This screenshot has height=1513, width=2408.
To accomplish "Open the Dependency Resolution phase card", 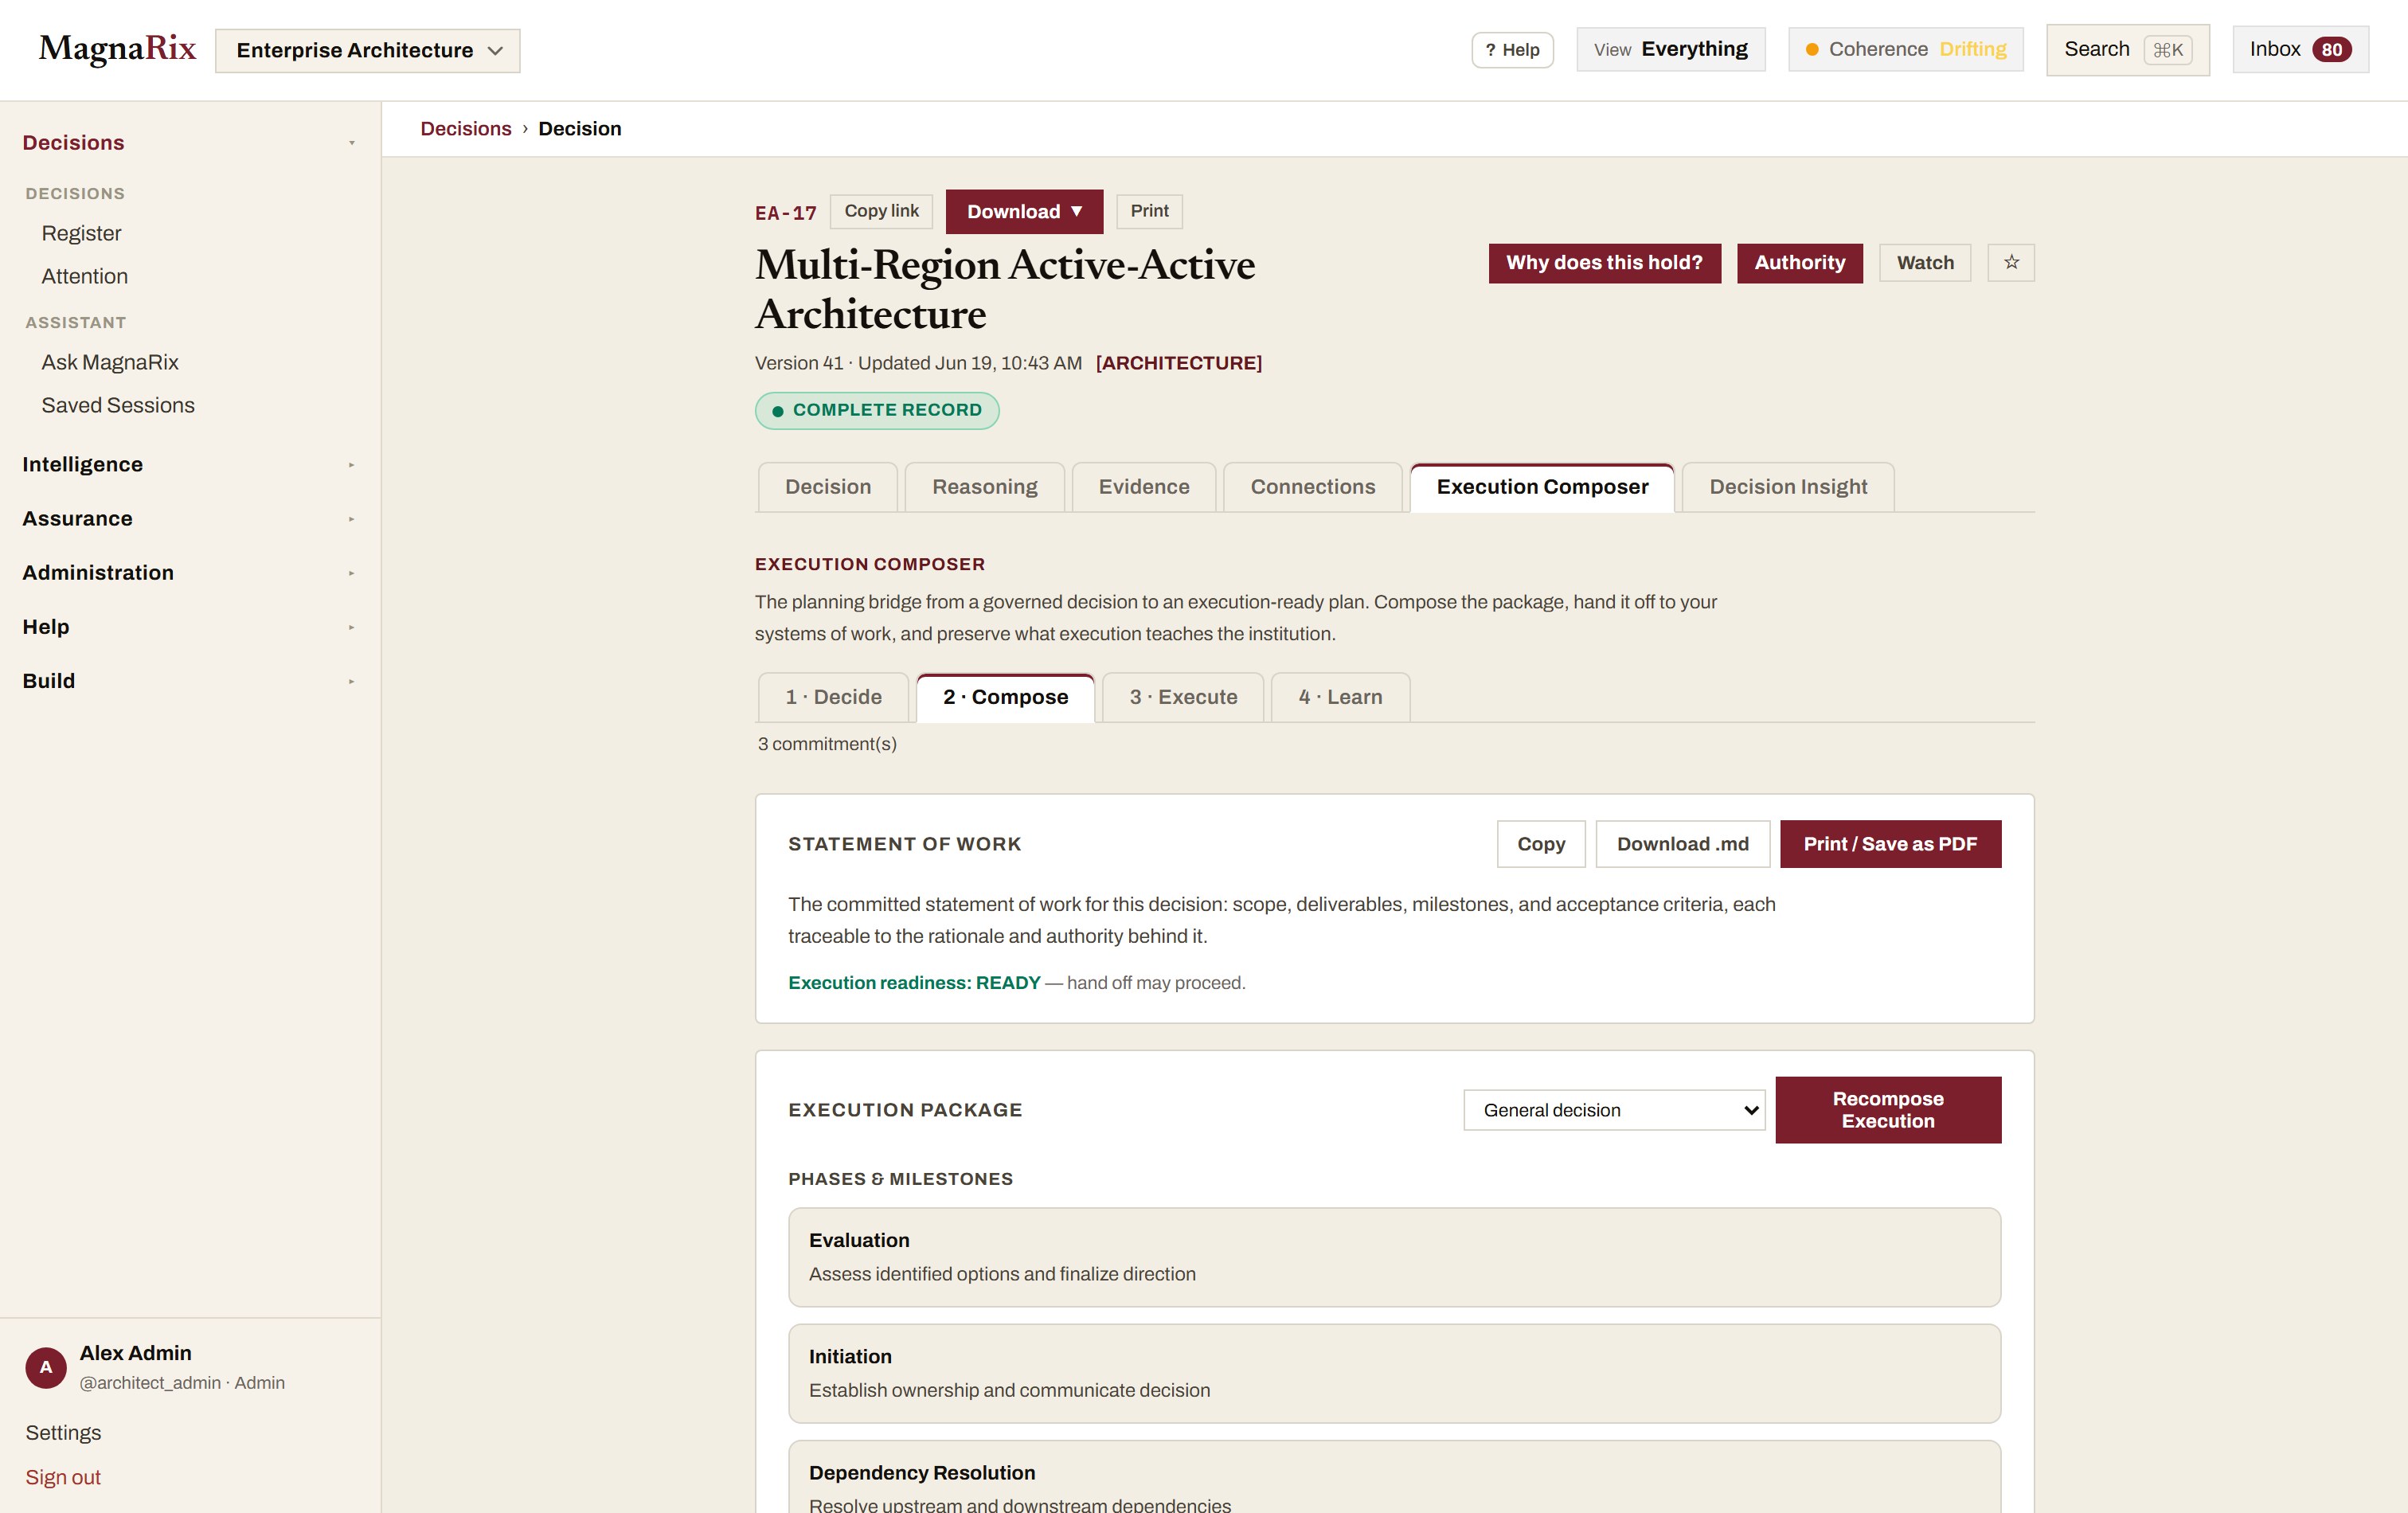I will click(x=1394, y=1478).
